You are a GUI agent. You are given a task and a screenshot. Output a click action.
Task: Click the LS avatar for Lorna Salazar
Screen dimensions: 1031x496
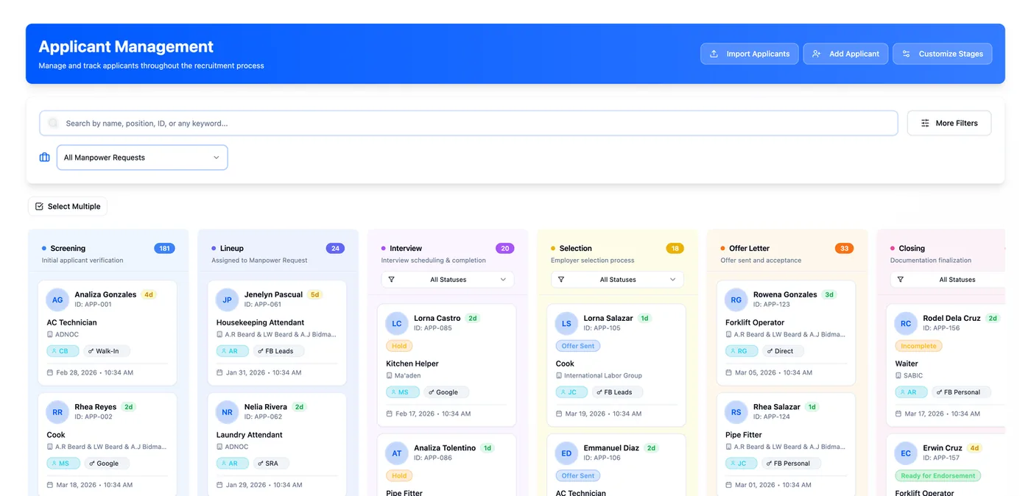tap(566, 323)
